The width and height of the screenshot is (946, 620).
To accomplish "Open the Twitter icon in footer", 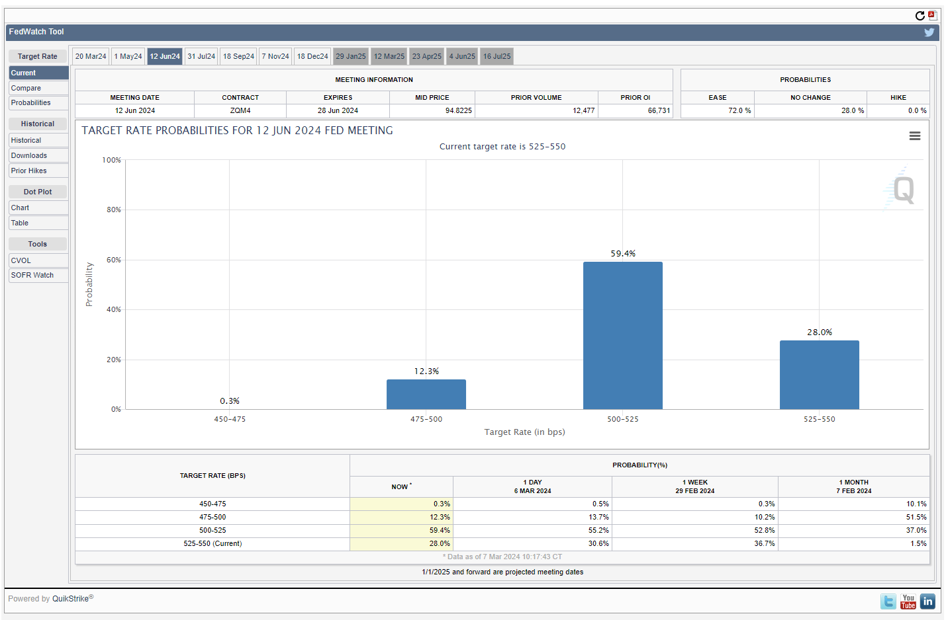I will [x=888, y=601].
